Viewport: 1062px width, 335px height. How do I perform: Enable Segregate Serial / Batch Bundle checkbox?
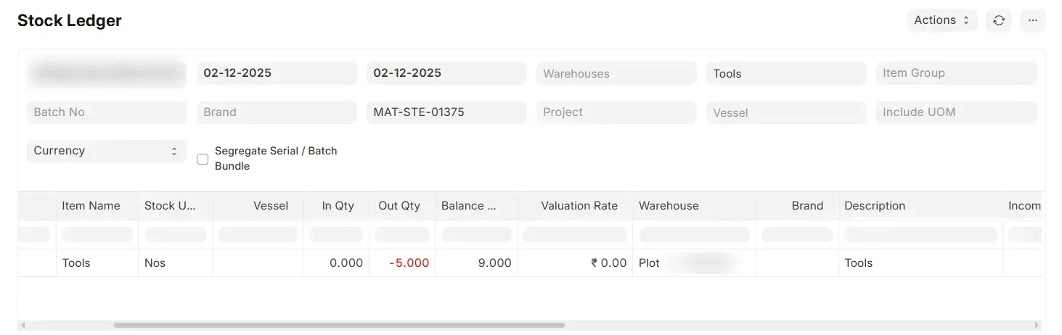203,159
